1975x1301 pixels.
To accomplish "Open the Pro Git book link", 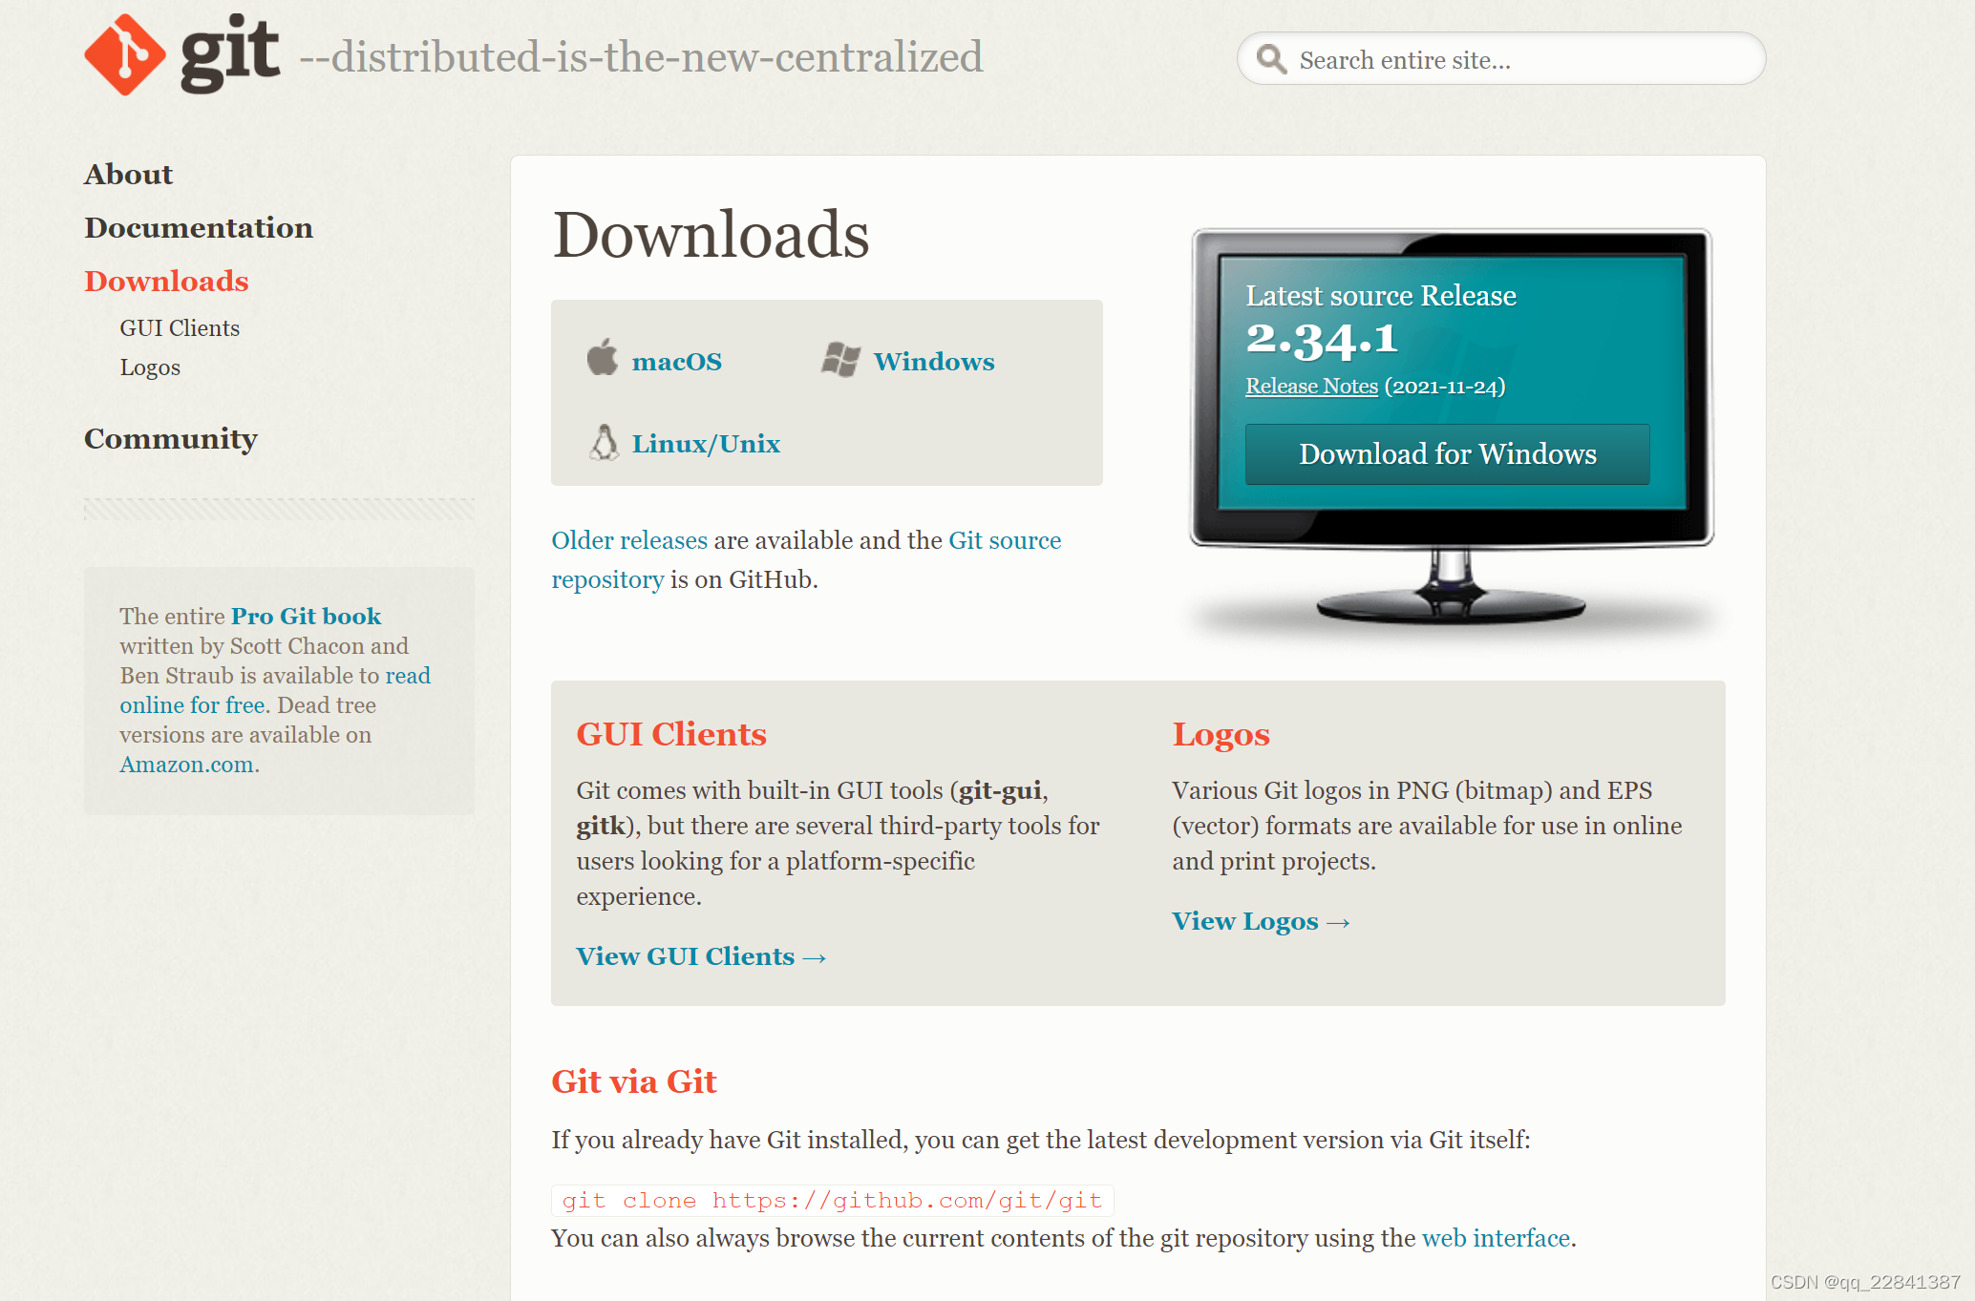I will [x=306, y=617].
